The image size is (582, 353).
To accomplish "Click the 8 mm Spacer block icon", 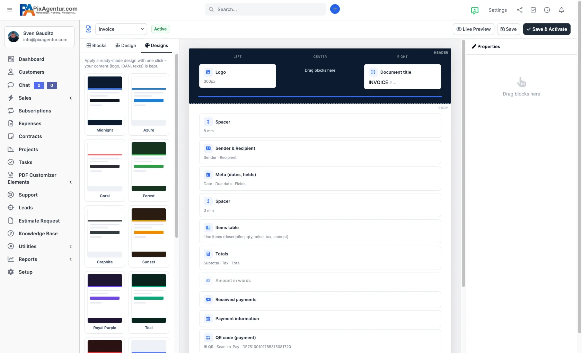I will point(208,122).
